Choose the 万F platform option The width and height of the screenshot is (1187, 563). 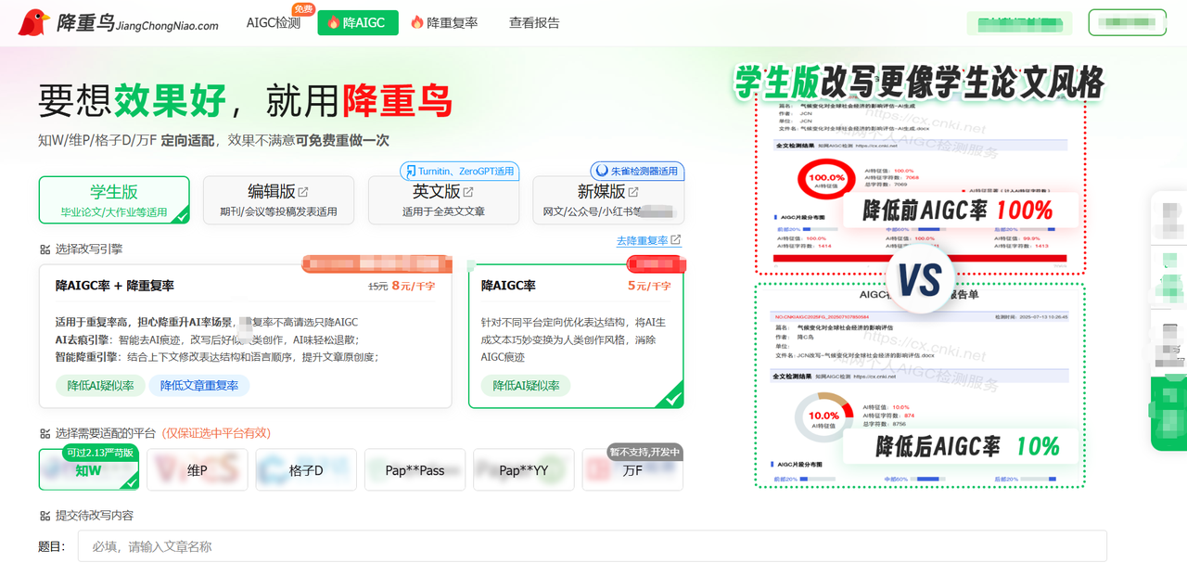tap(632, 470)
